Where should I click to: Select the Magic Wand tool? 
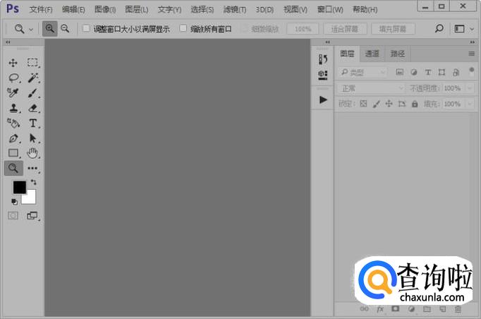[x=32, y=78]
